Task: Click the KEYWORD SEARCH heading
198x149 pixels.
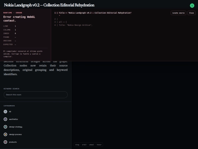Action: pos(11,89)
